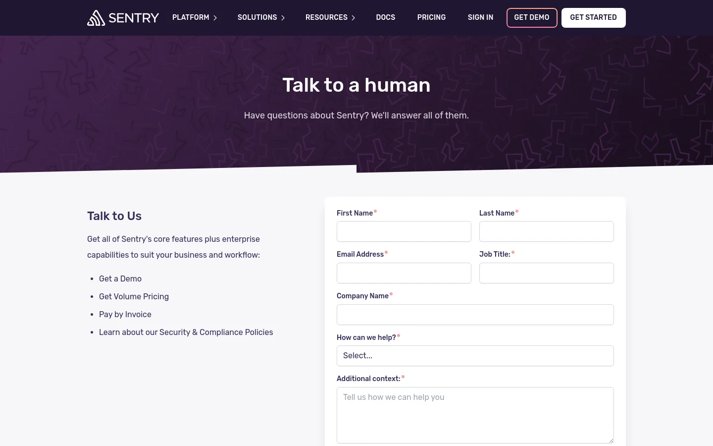The height and width of the screenshot is (446, 713).
Task: Open the How can we help dropdown
Action: 475,356
